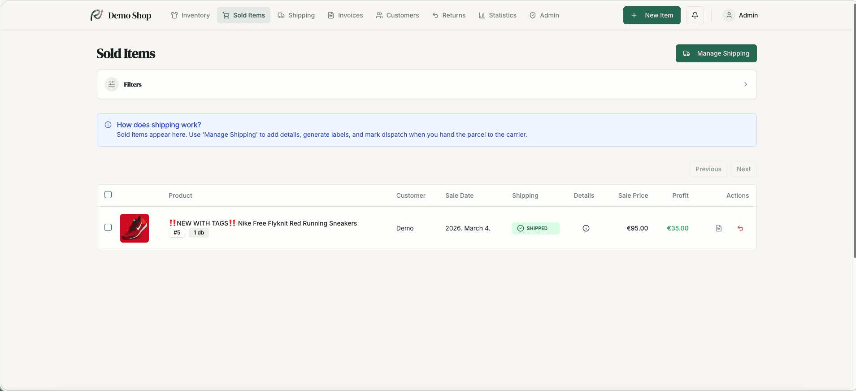Click the shipping info circle icon
This screenshot has height=391, width=856.
tap(108, 125)
